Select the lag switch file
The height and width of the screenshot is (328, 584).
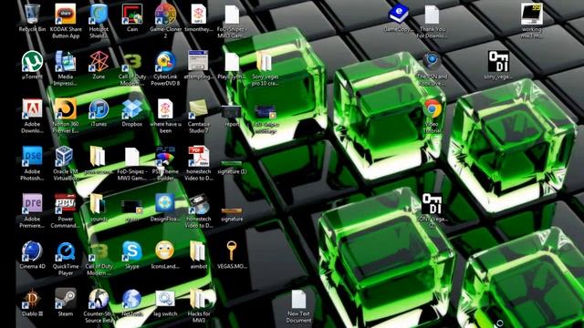click(x=165, y=299)
